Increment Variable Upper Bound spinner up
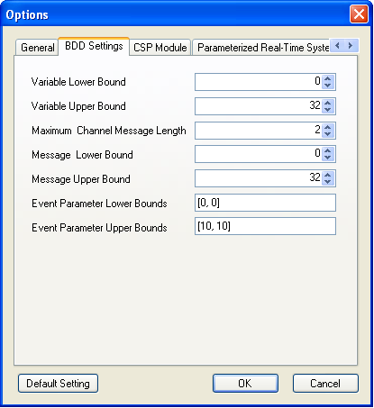 (x=328, y=103)
